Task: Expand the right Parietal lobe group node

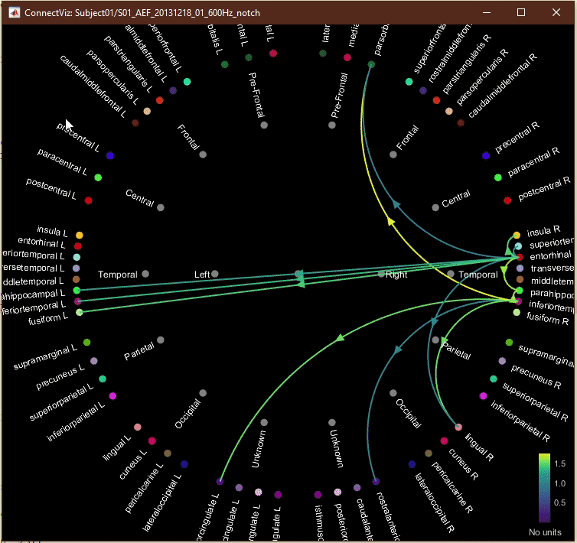Action: tap(435, 340)
